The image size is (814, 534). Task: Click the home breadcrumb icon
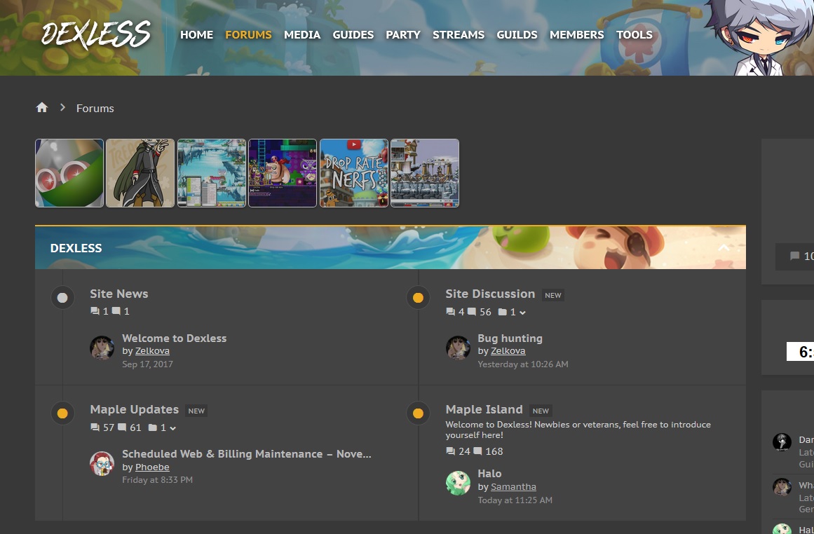[41, 107]
